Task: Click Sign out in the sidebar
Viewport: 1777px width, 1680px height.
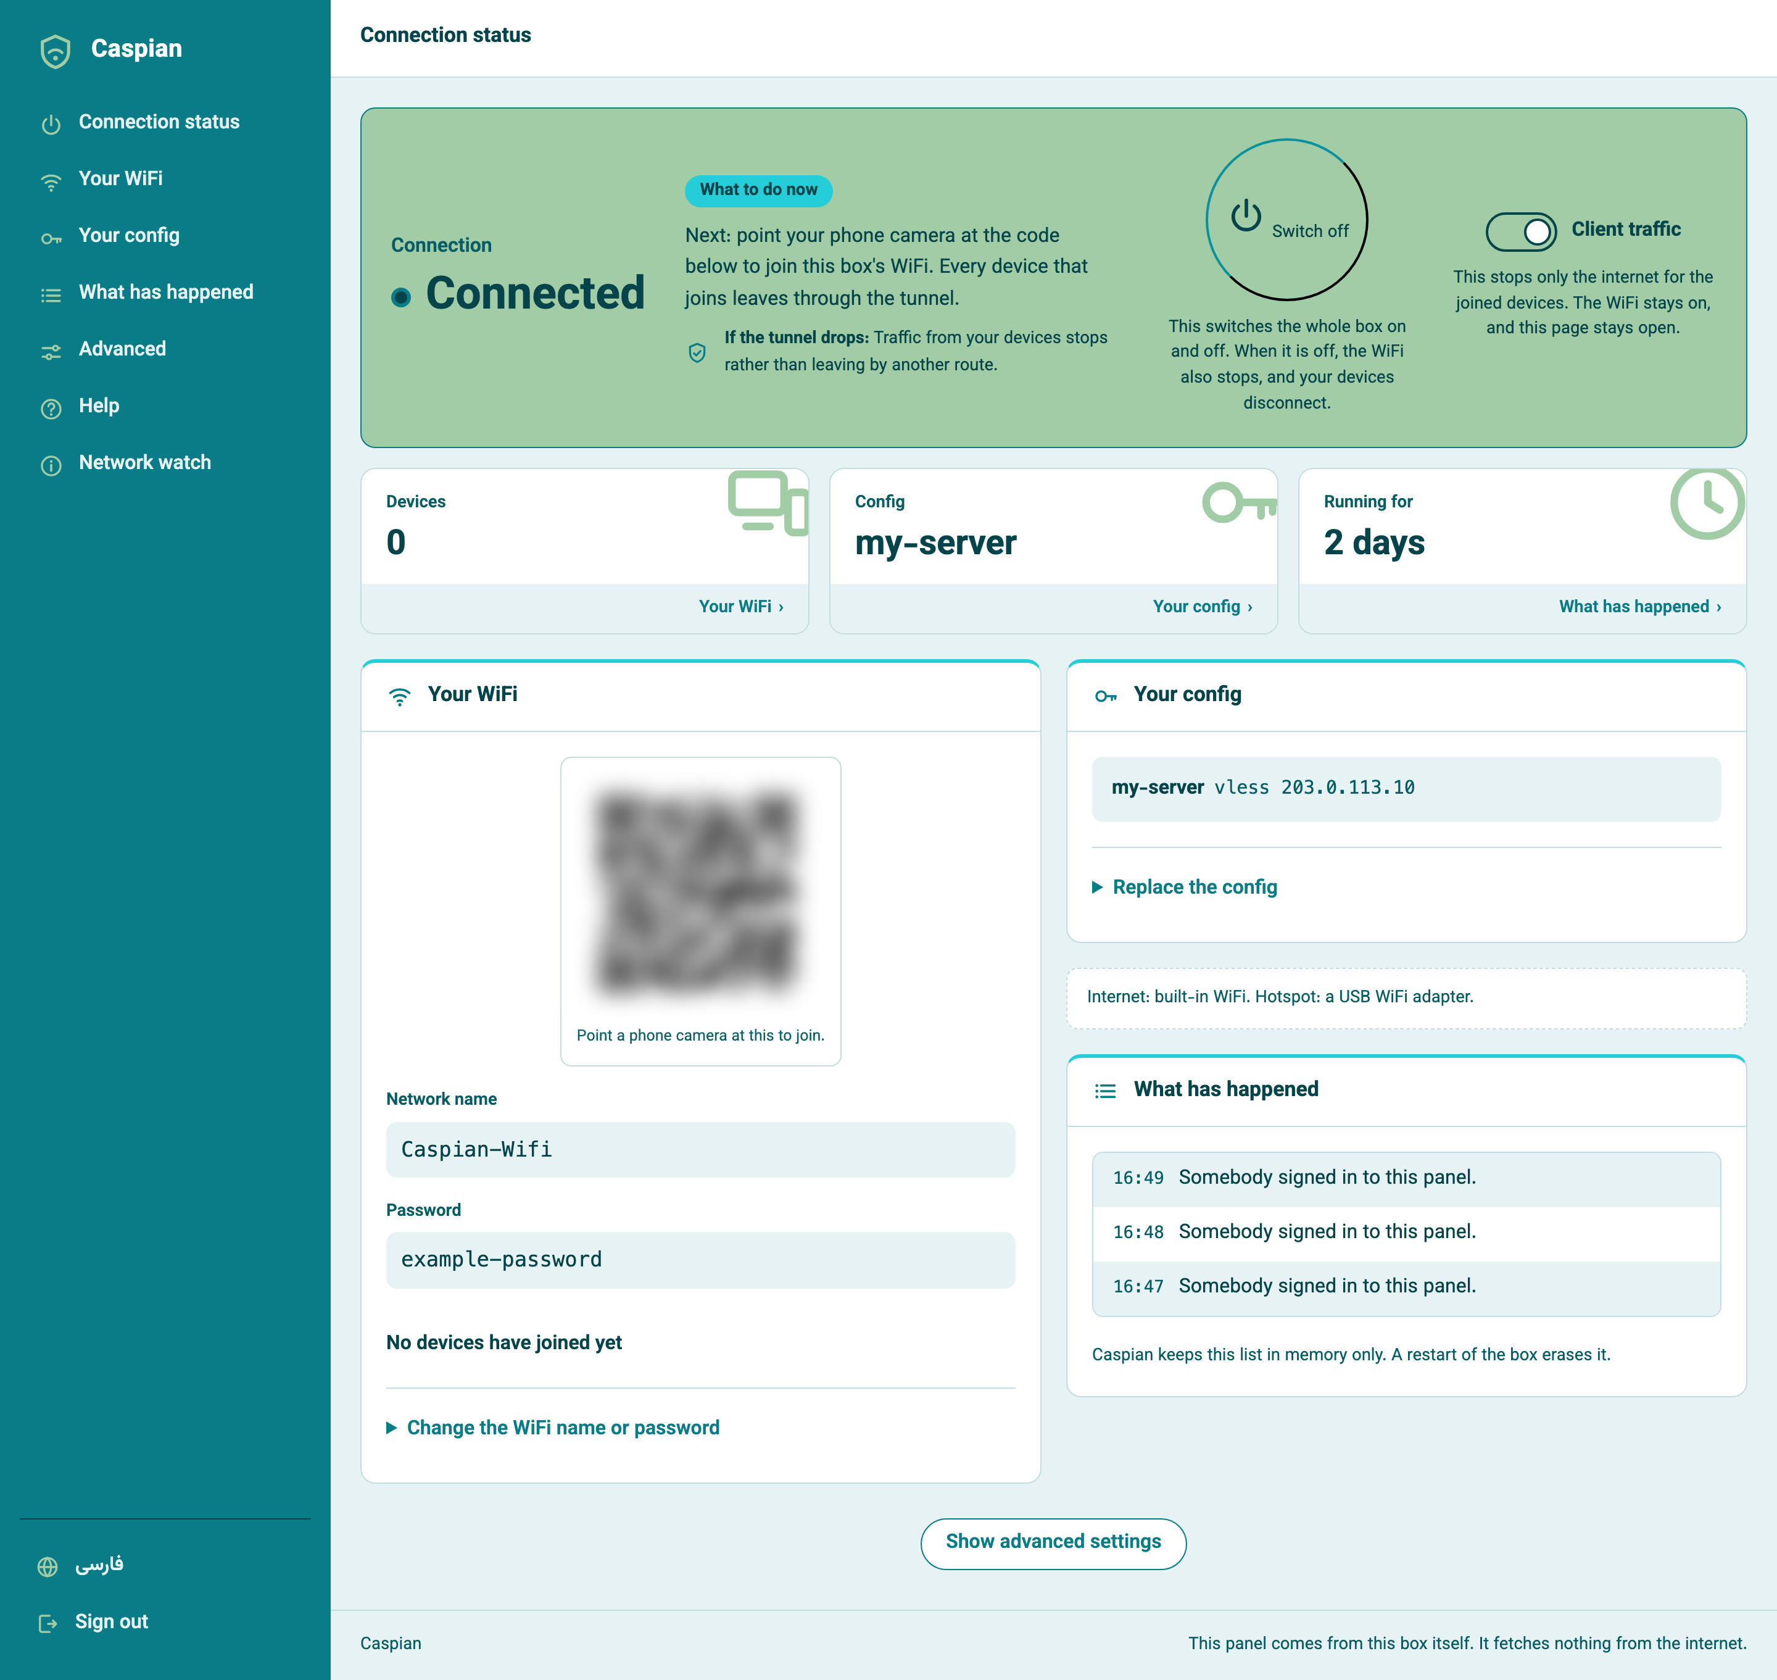Action: pyautogui.click(x=112, y=1622)
